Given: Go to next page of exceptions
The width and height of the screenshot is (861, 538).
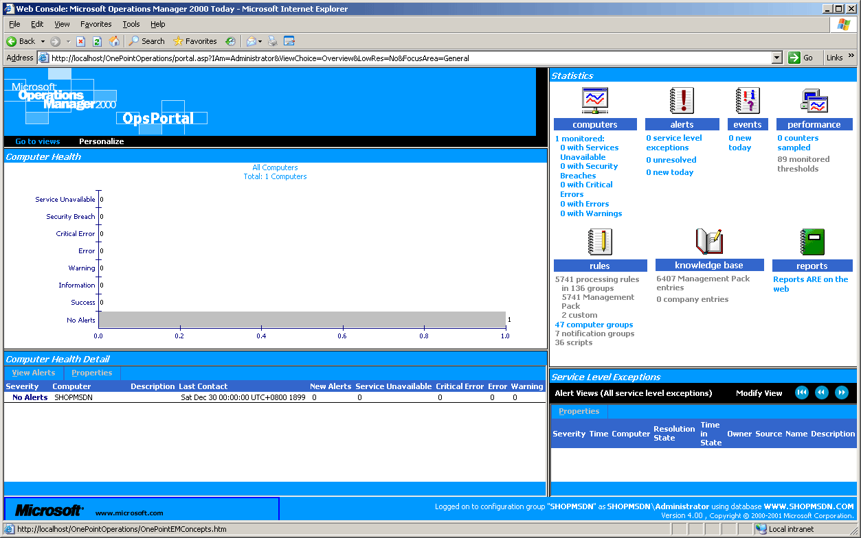Looking at the screenshot, I should coord(842,393).
